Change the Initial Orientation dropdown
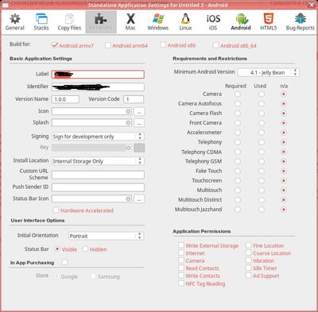 pyautogui.click(x=106, y=236)
